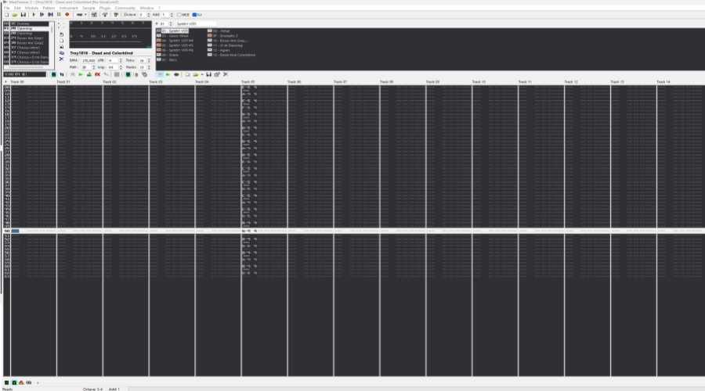705x391 pixels.
Task: Adjust the Ticks spinner arrows
Action: click(149, 60)
